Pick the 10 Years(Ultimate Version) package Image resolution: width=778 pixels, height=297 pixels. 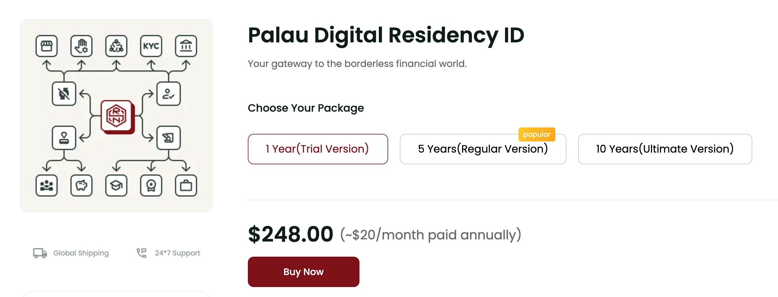[x=664, y=149]
